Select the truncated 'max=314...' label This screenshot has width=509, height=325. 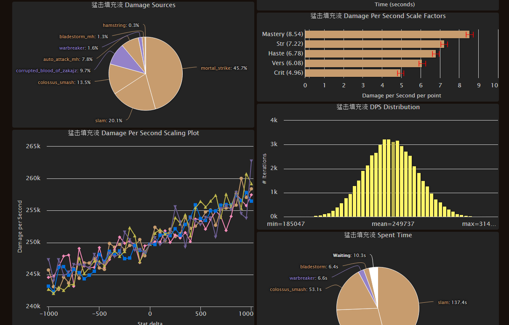click(x=479, y=224)
